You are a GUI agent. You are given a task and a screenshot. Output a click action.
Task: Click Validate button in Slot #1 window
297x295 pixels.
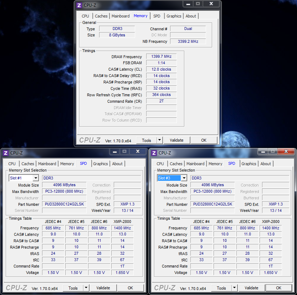click(x=103, y=288)
